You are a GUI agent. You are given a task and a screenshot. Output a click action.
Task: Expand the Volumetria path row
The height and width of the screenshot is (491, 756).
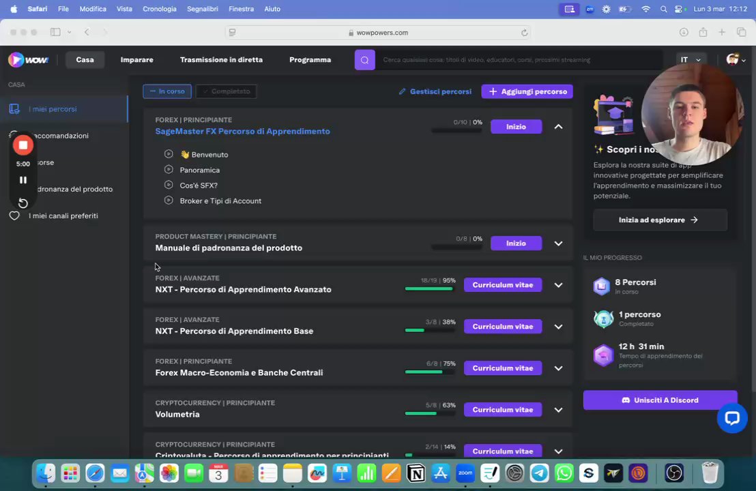click(x=558, y=410)
